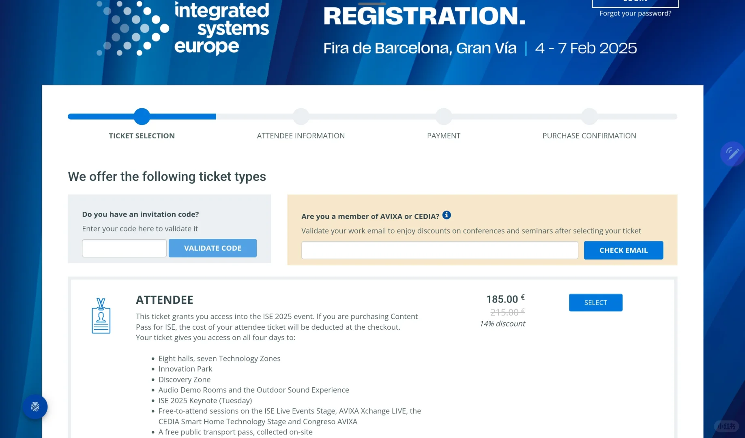The width and height of the screenshot is (745, 438).
Task: Click the Ticket Selection step circle
Action: [x=142, y=116]
